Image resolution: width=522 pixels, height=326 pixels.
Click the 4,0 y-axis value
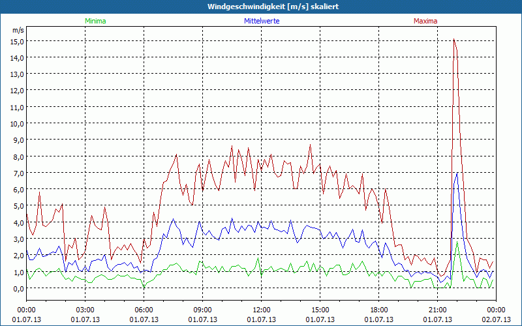coord(18,222)
